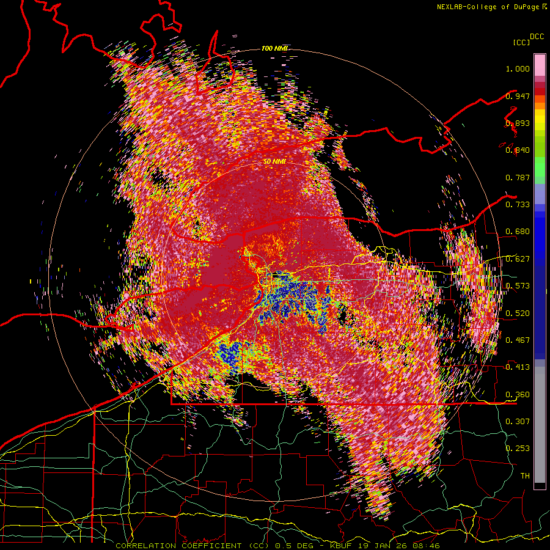
Task: Select the 0.520 legend value
Action: tap(518, 313)
